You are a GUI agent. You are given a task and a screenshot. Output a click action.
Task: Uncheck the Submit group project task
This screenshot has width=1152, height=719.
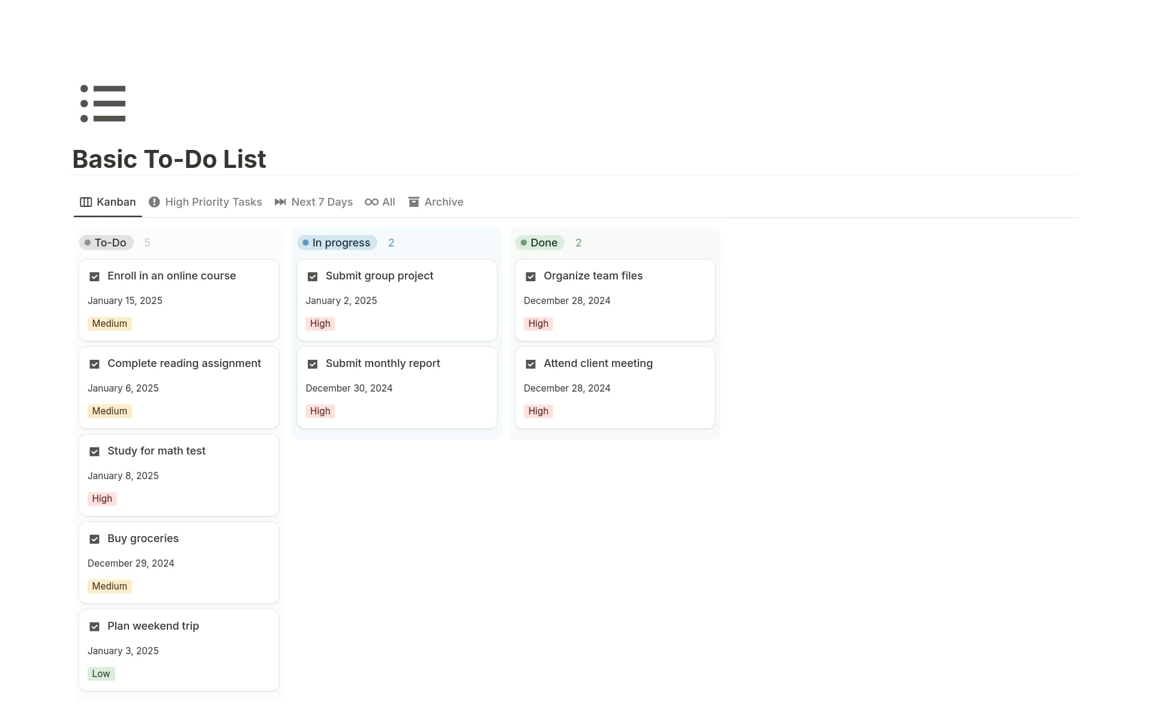click(x=313, y=276)
